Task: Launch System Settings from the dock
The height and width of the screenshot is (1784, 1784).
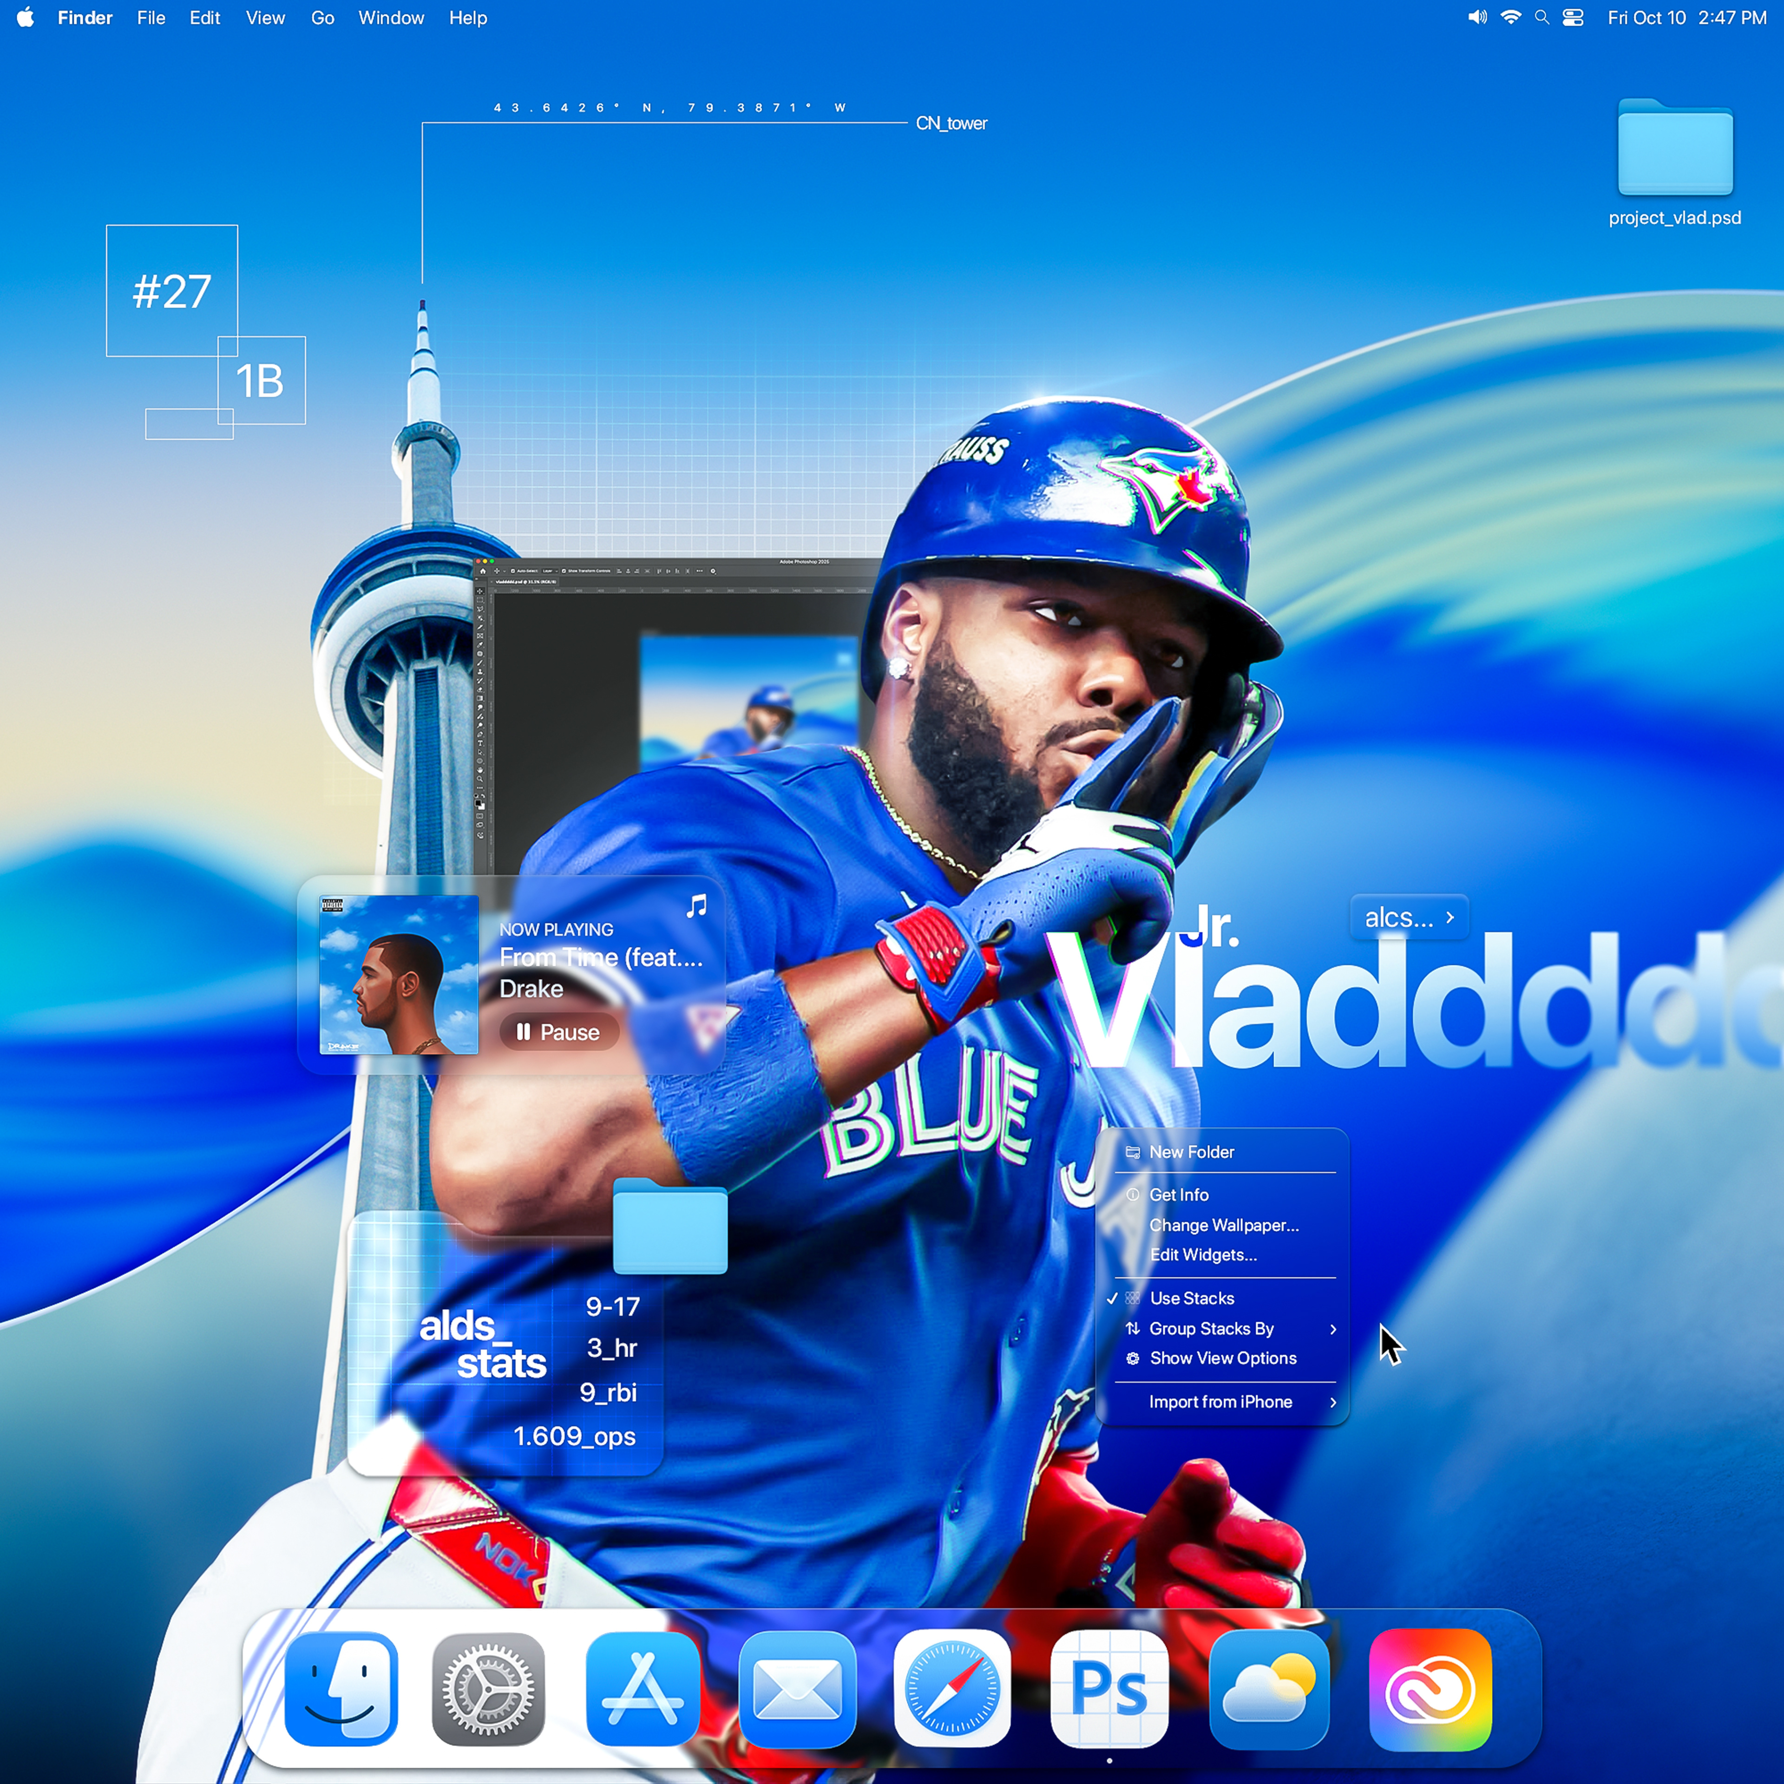Action: pos(488,1689)
